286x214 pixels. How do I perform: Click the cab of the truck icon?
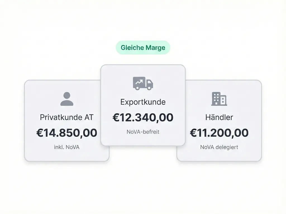[149, 83]
